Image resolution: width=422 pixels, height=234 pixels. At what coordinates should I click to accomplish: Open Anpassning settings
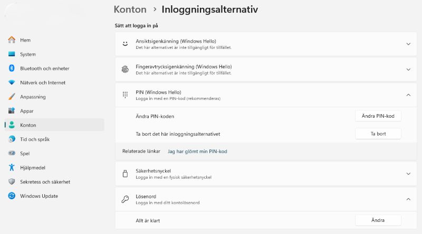coord(54,97)
